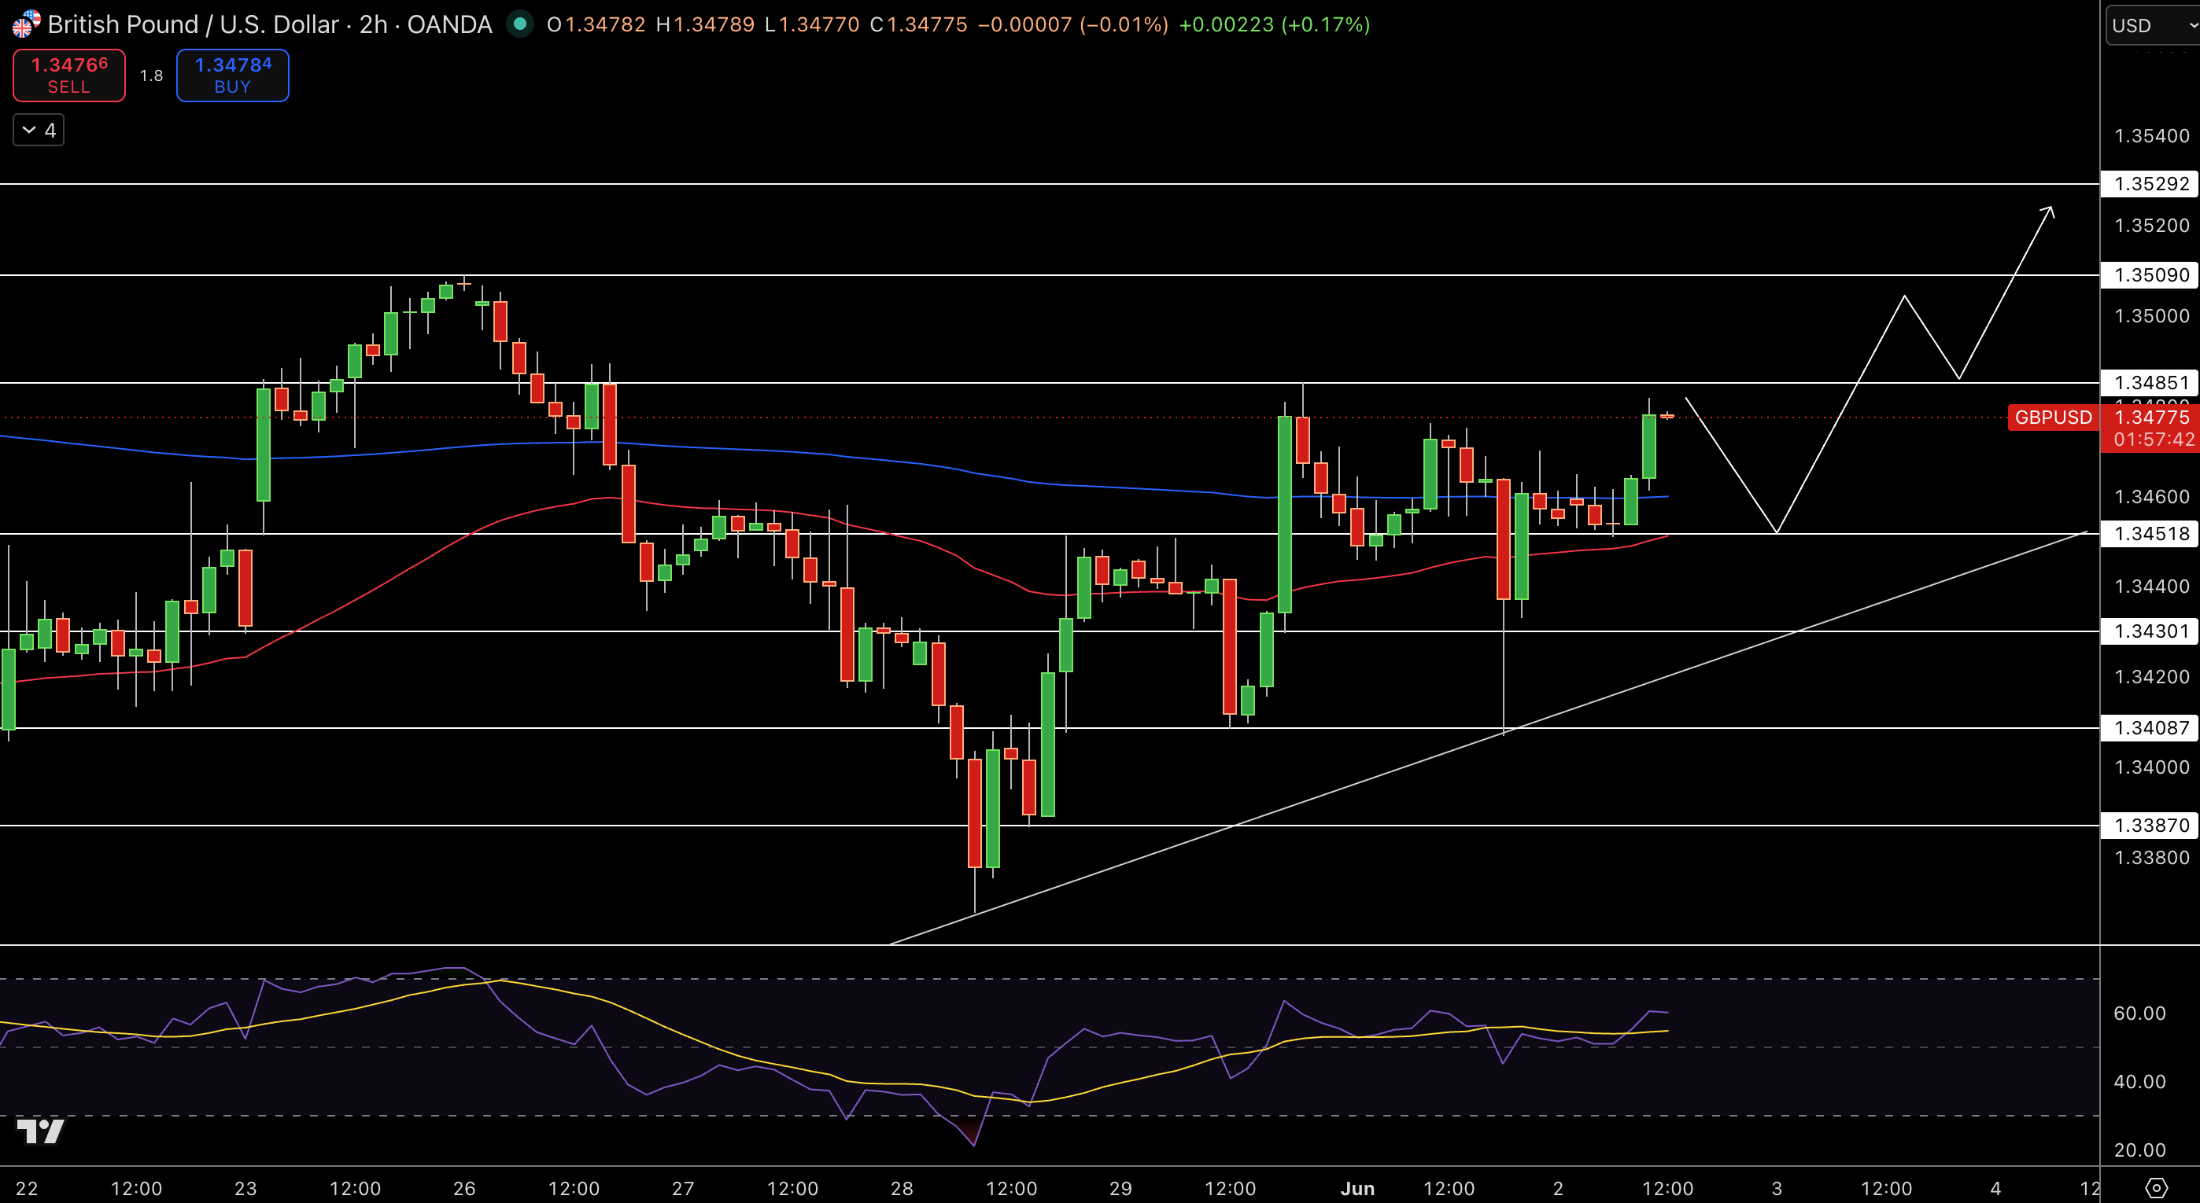Click the Jun date label on time axis
Screen dimensions: 2200x1203
pyautogui.click(x=1357, y=1187)
